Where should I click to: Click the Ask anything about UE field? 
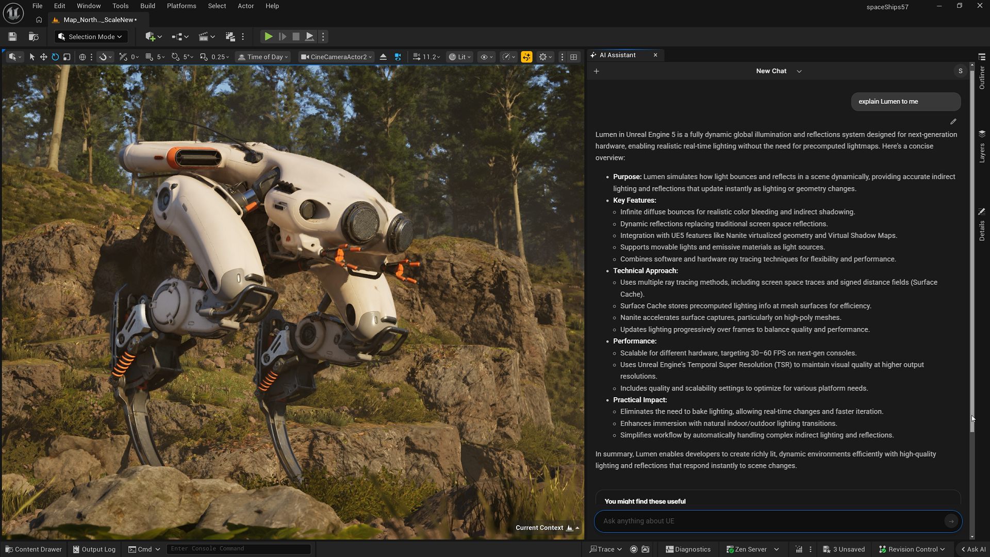[748, 521]
